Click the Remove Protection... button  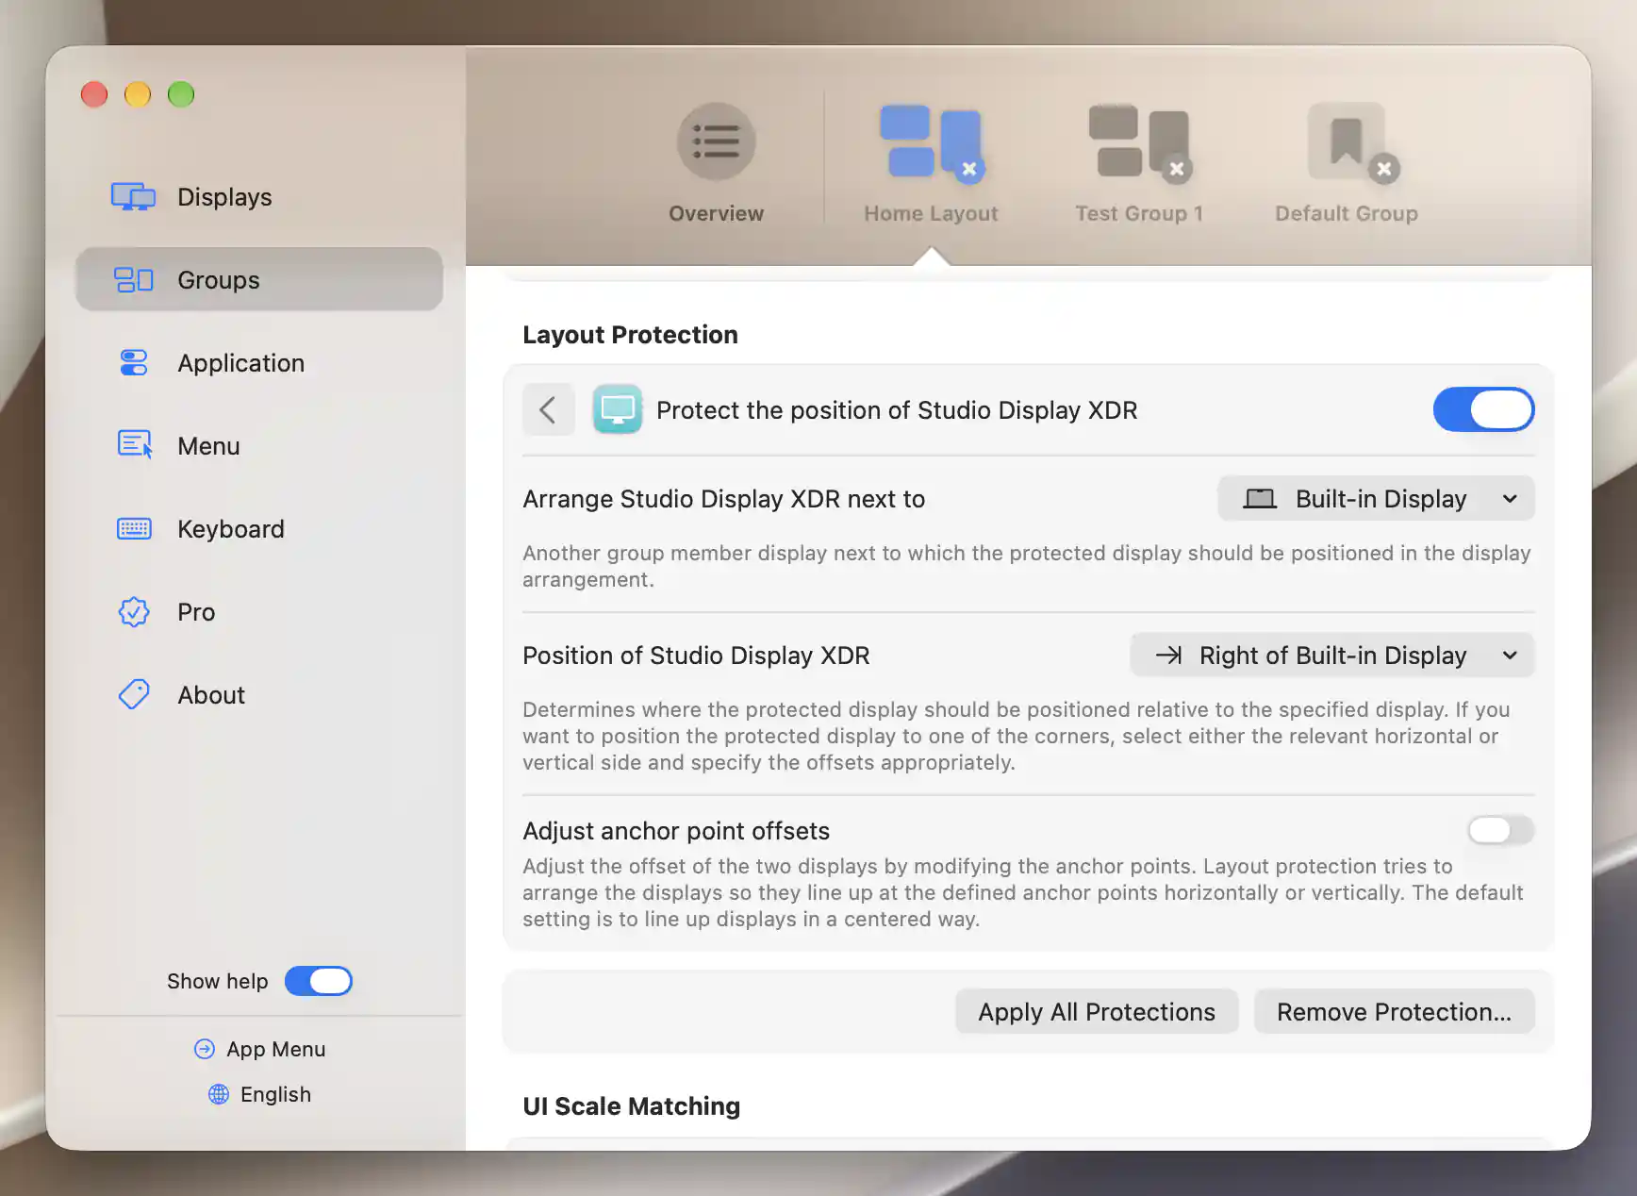pyautogui.click(x=1394, y=1011)
